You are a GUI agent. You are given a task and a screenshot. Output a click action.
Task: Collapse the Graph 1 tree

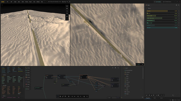click(123, 68)
